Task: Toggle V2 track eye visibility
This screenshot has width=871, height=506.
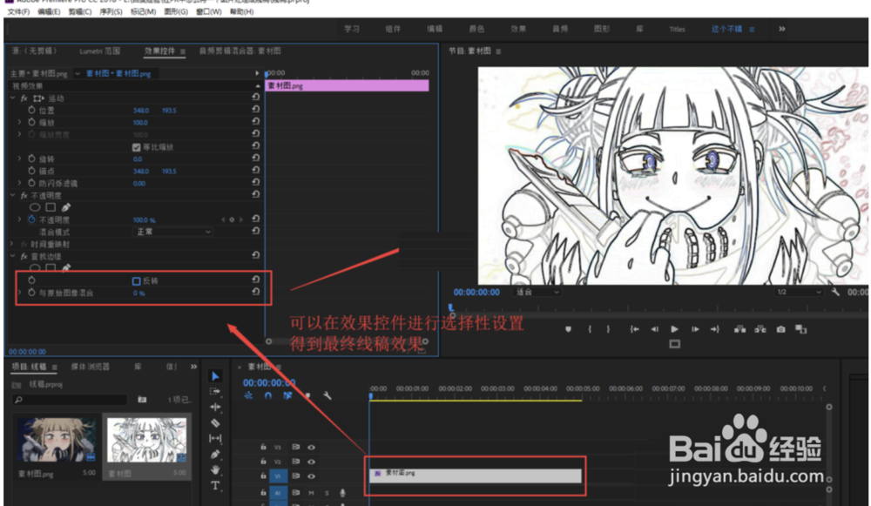Action: click(x=311, y=462)
